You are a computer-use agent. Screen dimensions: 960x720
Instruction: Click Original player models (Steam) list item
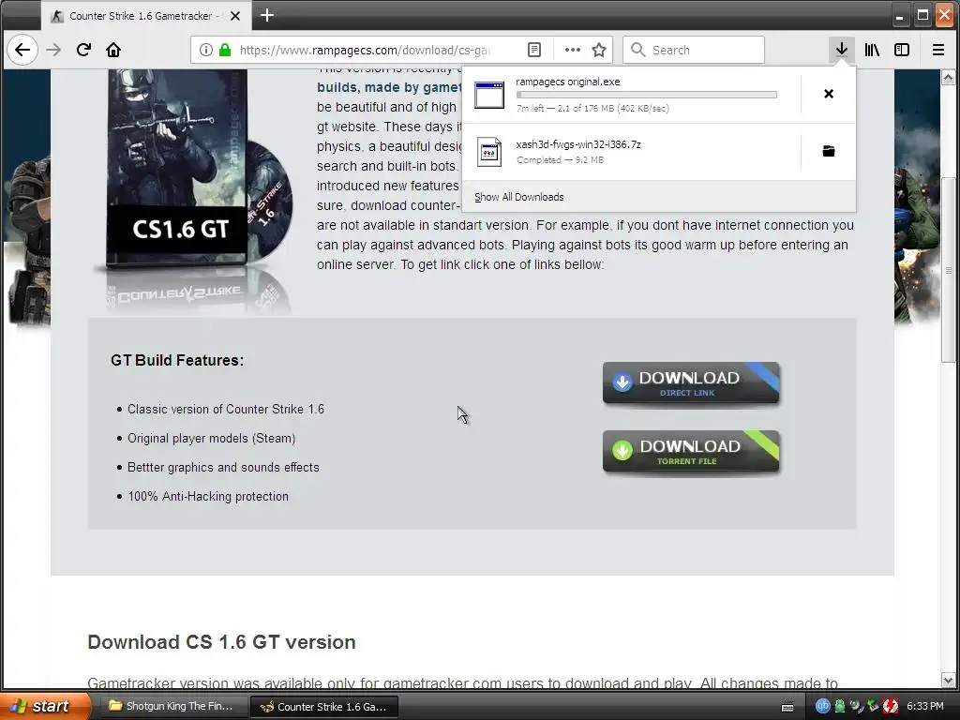tap(211, 439)
